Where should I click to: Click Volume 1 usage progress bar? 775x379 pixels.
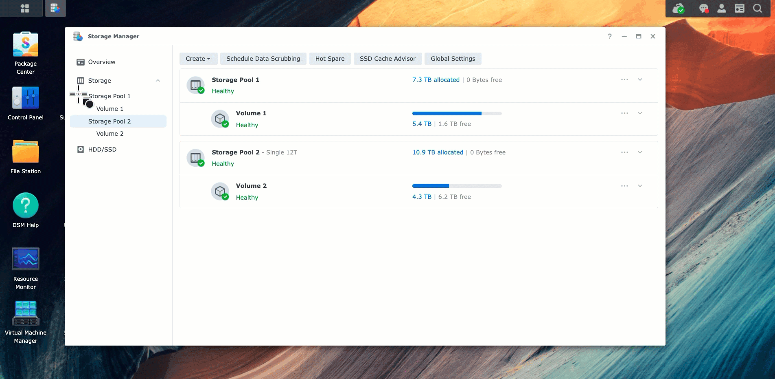(457, 113)
